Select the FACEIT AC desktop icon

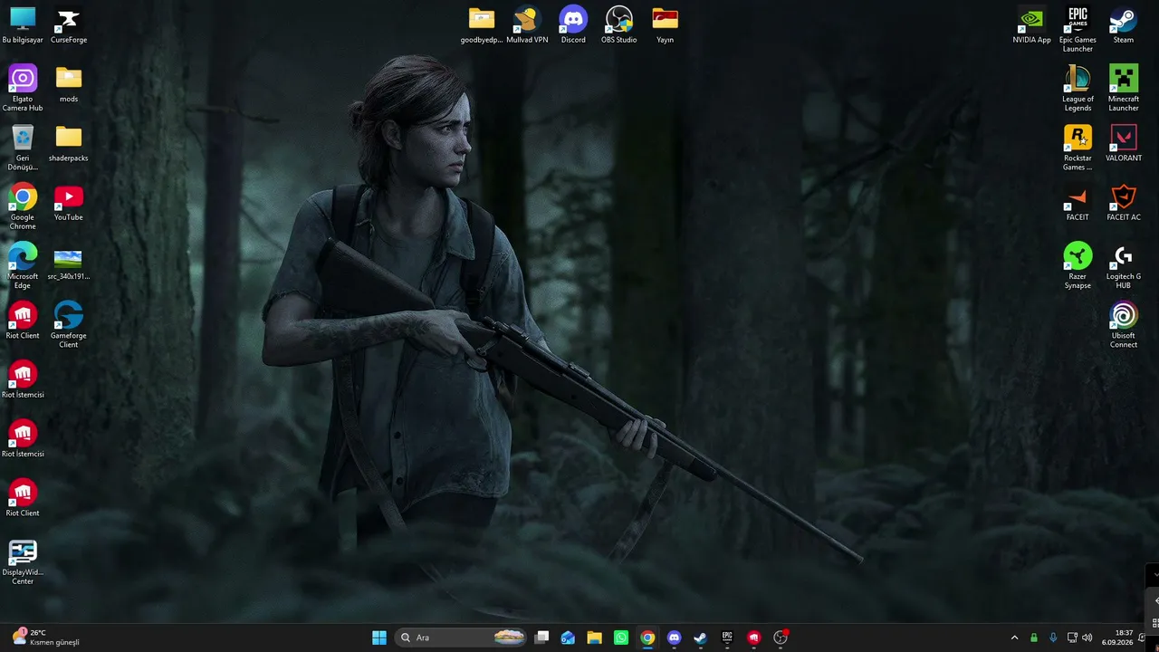[x=1124, y=202]
